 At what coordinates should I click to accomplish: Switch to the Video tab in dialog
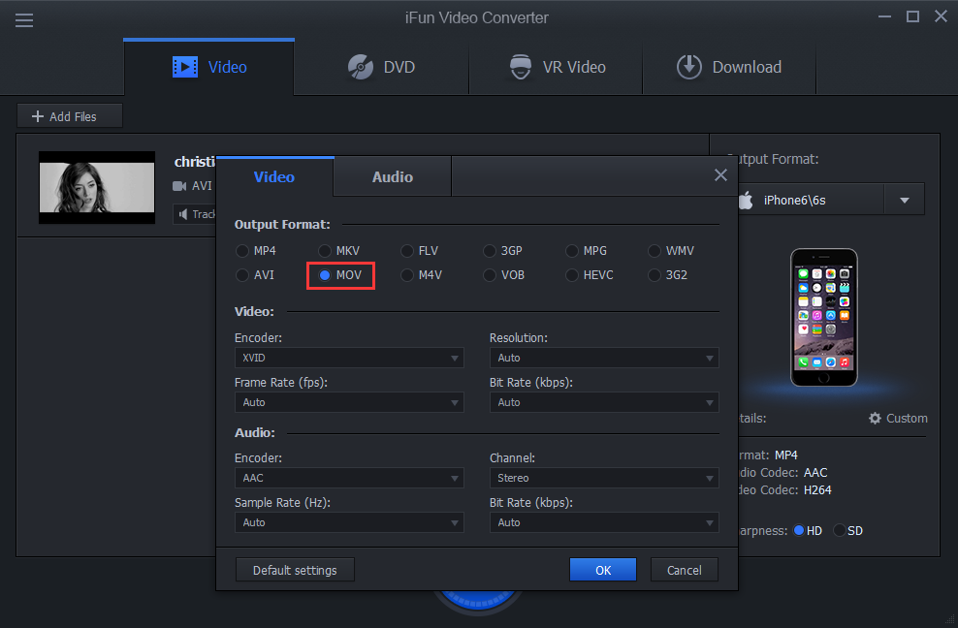274,176
